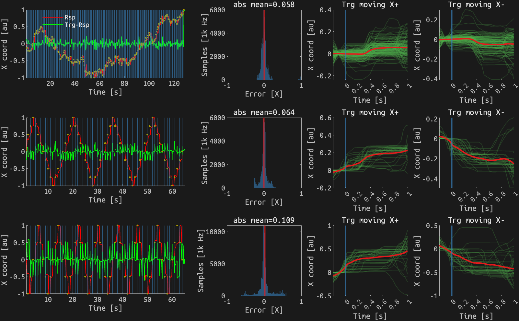Click the 120 tick on top-left time axis

pyautogui.click(x=174, y=84)
